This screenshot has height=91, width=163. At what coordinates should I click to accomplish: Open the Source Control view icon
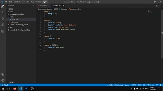point(3,19)
